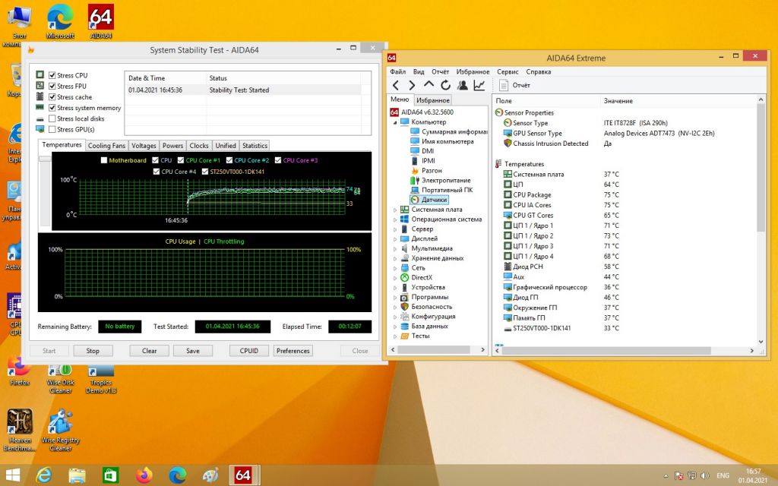Click the volume icon in system tray
Screen dimensions: 778x486
click(705, 475)
